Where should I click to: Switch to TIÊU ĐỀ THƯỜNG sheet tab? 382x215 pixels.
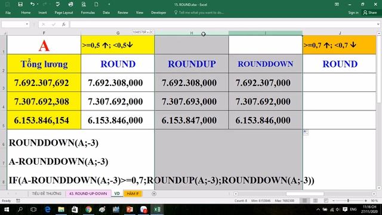(x=47, y=193)
